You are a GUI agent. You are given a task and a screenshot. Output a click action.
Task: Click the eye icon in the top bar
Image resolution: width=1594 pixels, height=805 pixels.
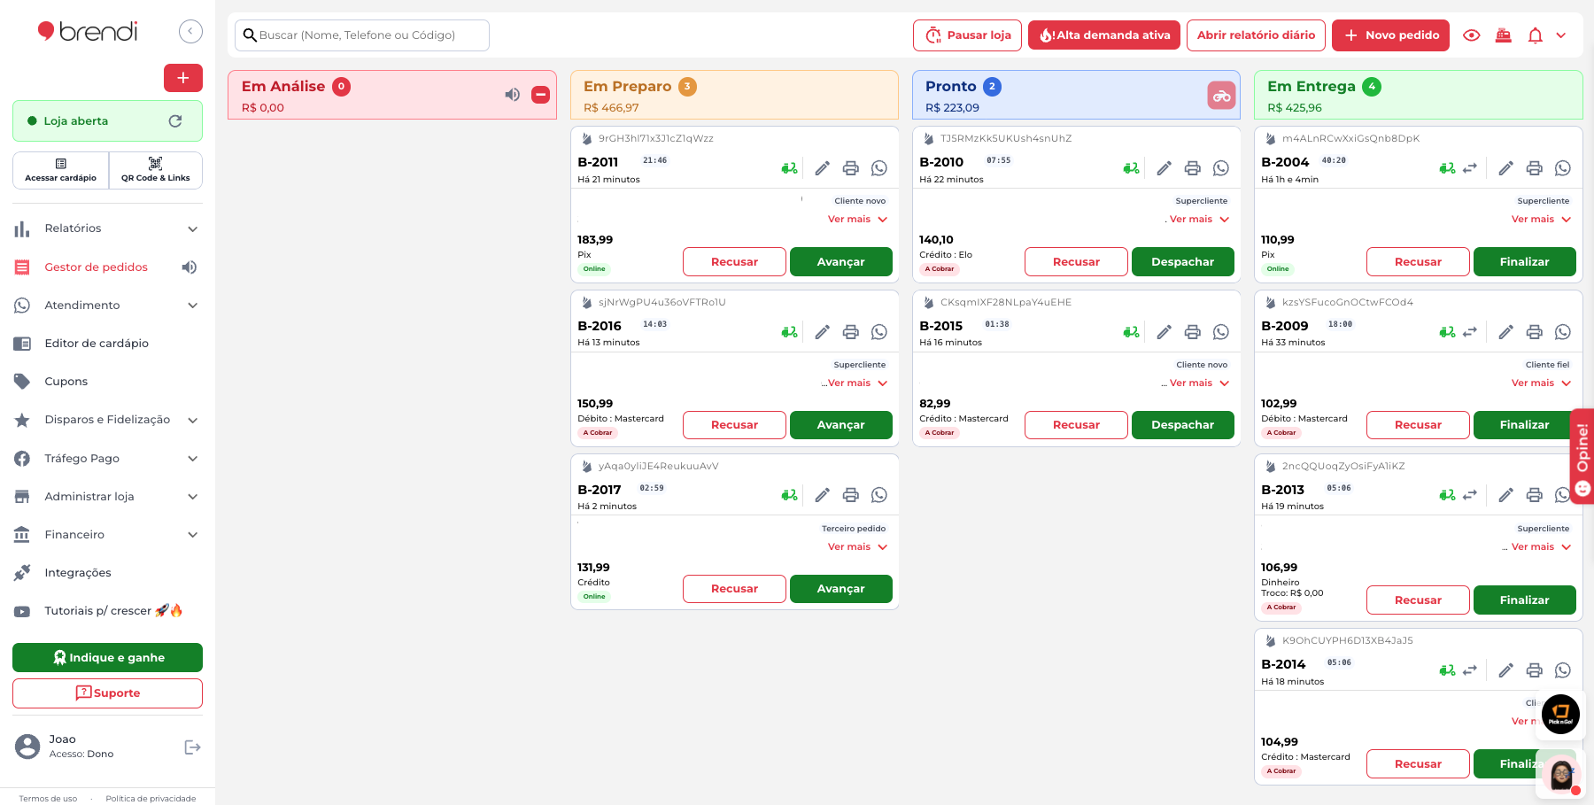click(x=1472, y=35)
